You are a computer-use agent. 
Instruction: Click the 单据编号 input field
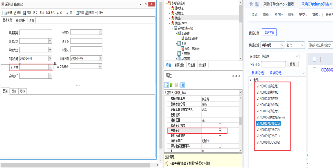click(35, 32)
